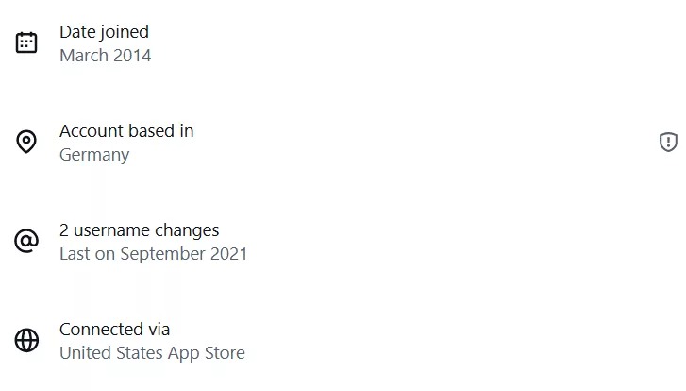Click the year "2014" in join date
Screen dimensions: 686x391
click(x=131, y=55)
